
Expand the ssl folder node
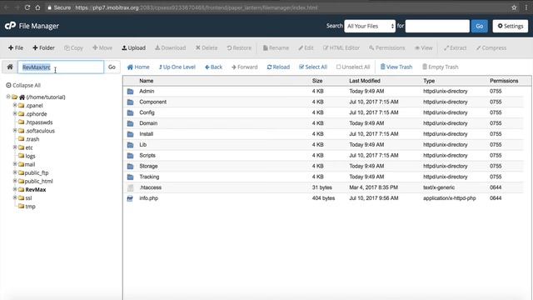pyautogui.click(x=15, y=197)
